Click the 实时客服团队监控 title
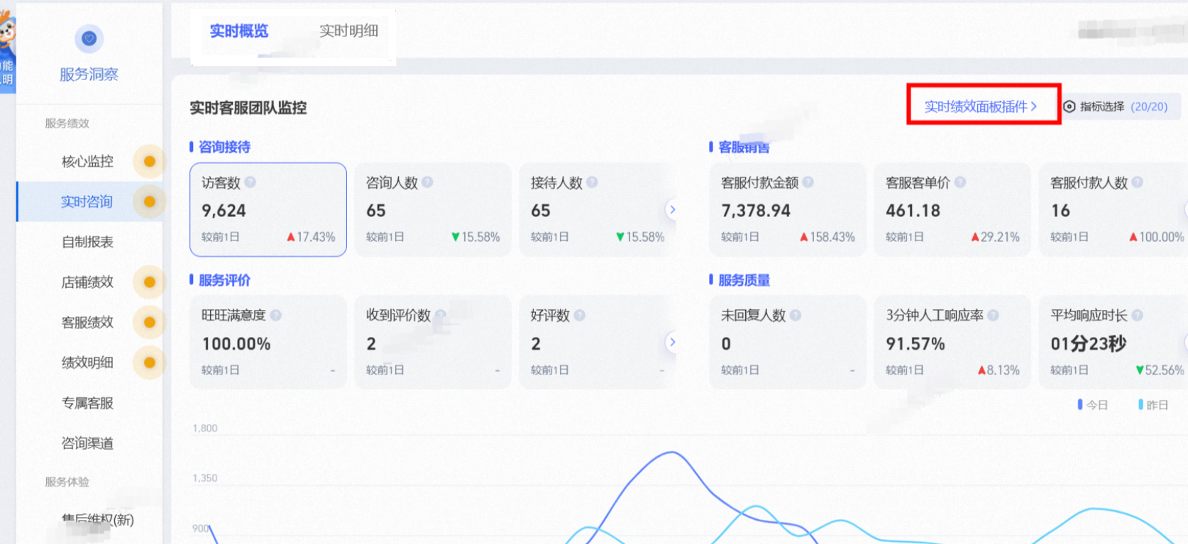1188x544 pixels. click(x=248, y=108)
